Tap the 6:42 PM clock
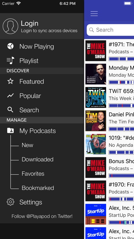Image resolution: width=134 pixels, height=239 pixels. coord(67,4)
